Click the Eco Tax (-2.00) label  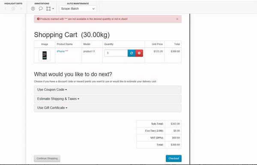click(154, 131)
